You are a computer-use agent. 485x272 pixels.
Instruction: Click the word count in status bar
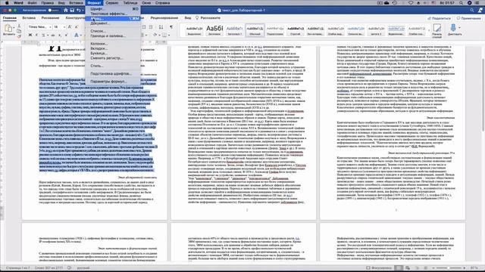48,267
